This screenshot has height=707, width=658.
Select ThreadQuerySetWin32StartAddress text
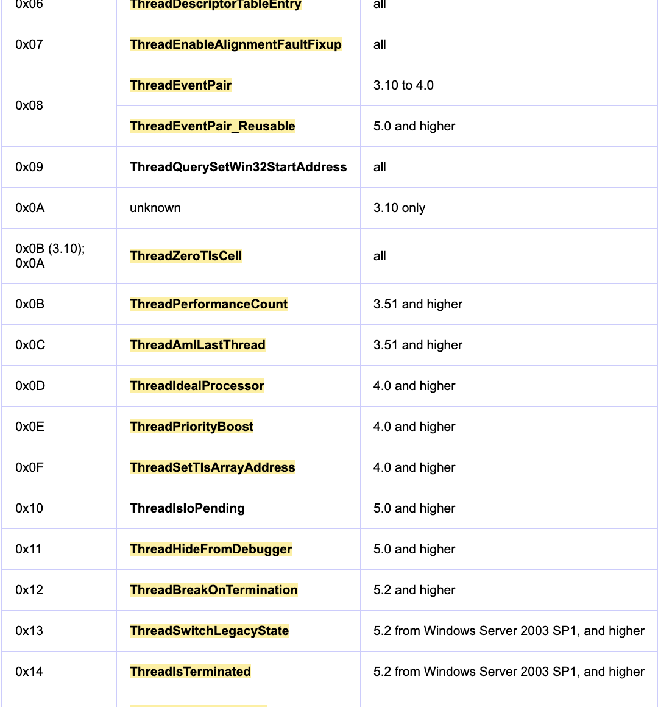[238, 167]
